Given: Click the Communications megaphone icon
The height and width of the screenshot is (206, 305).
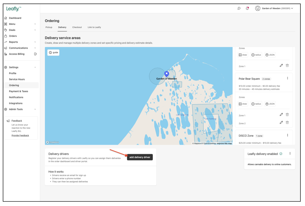Looking at the screenshot, I should pos(6,48).
